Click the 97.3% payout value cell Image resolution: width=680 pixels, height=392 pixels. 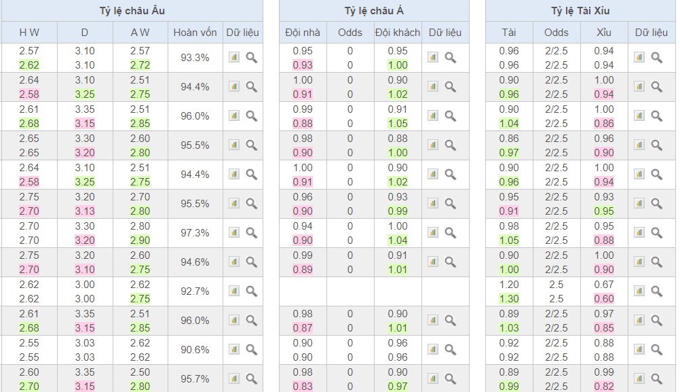[x=195, y=233]
